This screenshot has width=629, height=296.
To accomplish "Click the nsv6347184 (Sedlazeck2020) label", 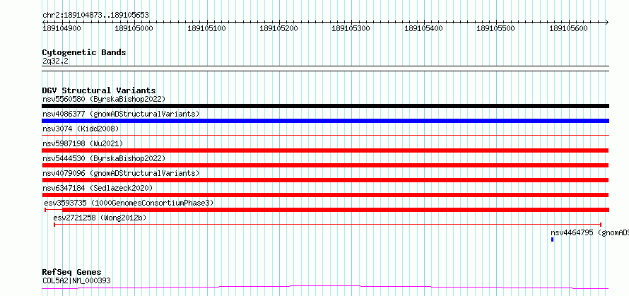I will point(98,188).
